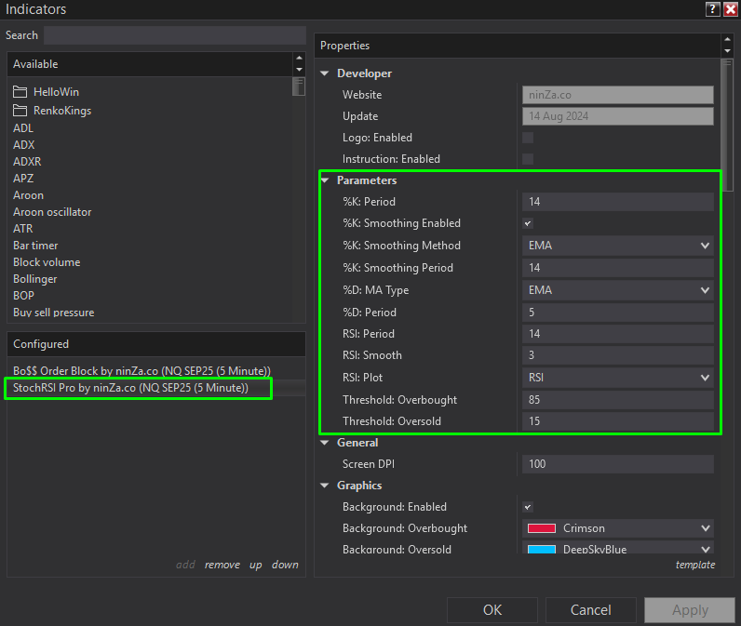
Task: Click the add link
Action: (185, 565)
